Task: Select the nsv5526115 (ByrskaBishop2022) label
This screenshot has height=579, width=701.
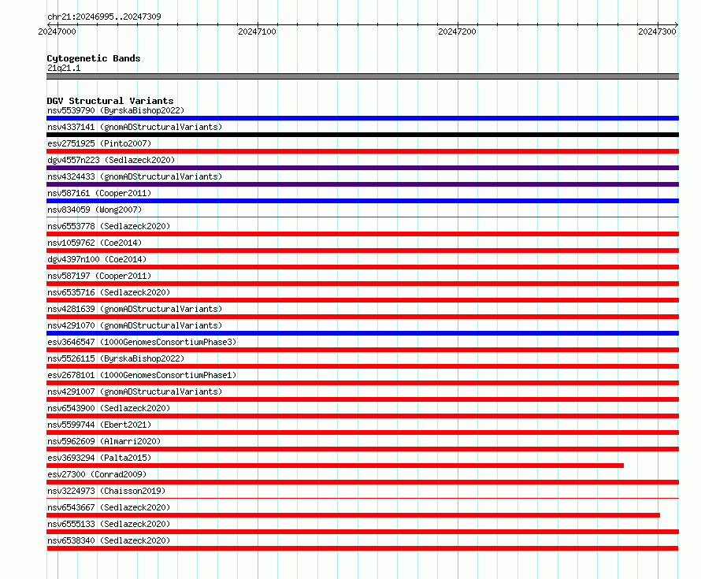Action: 116,358
